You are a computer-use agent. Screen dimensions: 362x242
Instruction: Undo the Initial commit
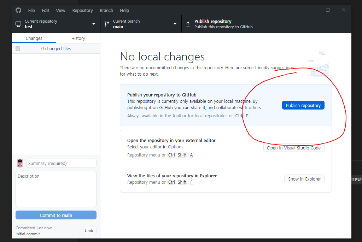coord(89,231)
